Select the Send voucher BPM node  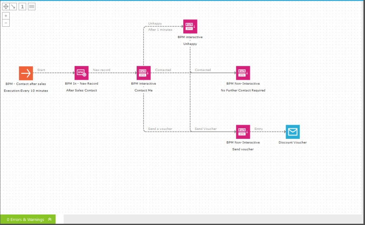(x=243, y=132)
